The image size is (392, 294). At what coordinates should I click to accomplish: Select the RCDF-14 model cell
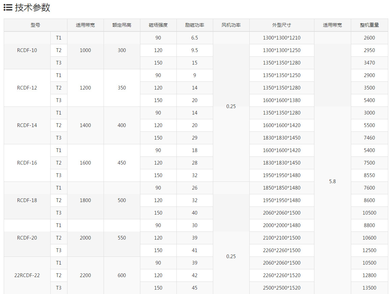[27, 125]
